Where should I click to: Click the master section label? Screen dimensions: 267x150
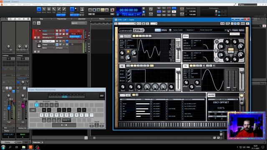[x=212, y=95]
